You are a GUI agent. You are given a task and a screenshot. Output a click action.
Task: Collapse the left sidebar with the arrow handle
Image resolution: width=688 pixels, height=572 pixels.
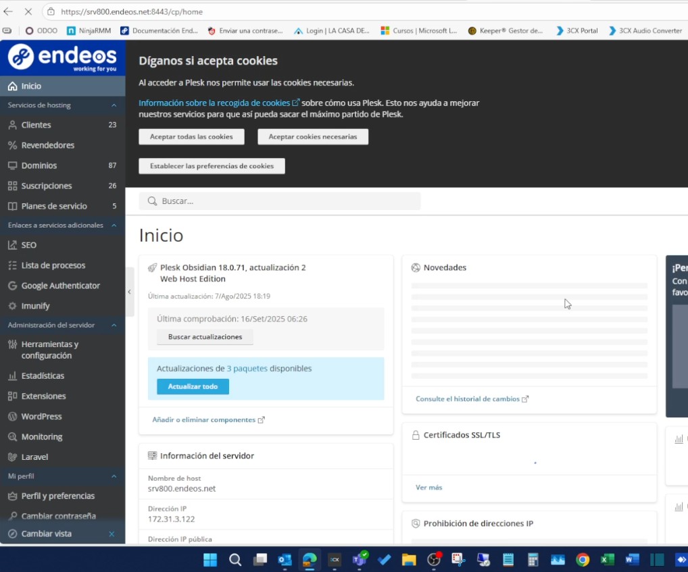click(129, 292)
